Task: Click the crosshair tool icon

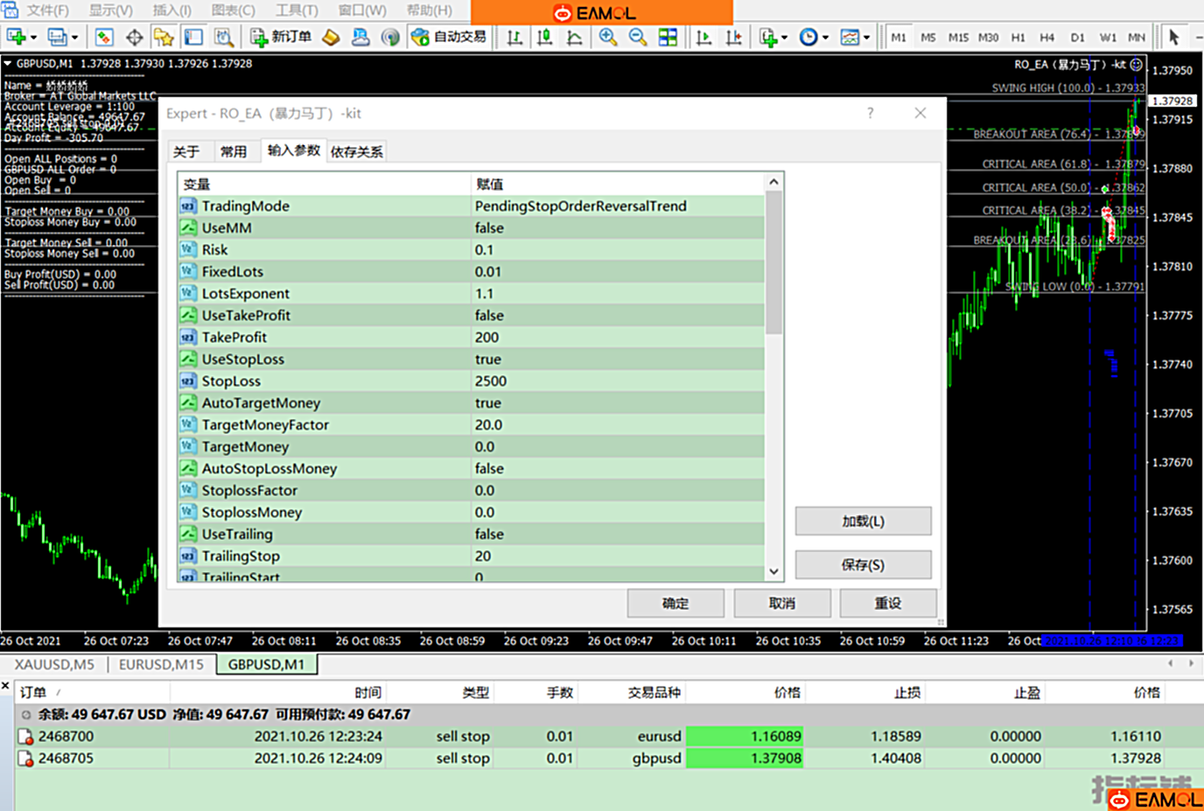Action: 134,37
